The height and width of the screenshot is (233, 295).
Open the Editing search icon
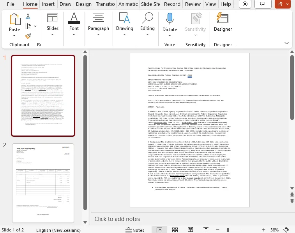[x=147, y=18]
